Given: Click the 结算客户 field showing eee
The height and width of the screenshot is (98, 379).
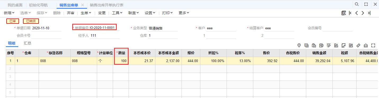Looking at the screenshot, I should tap(279, 28).
